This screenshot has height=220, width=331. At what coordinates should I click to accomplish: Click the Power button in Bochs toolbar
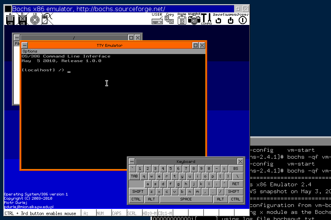(243, 19)
